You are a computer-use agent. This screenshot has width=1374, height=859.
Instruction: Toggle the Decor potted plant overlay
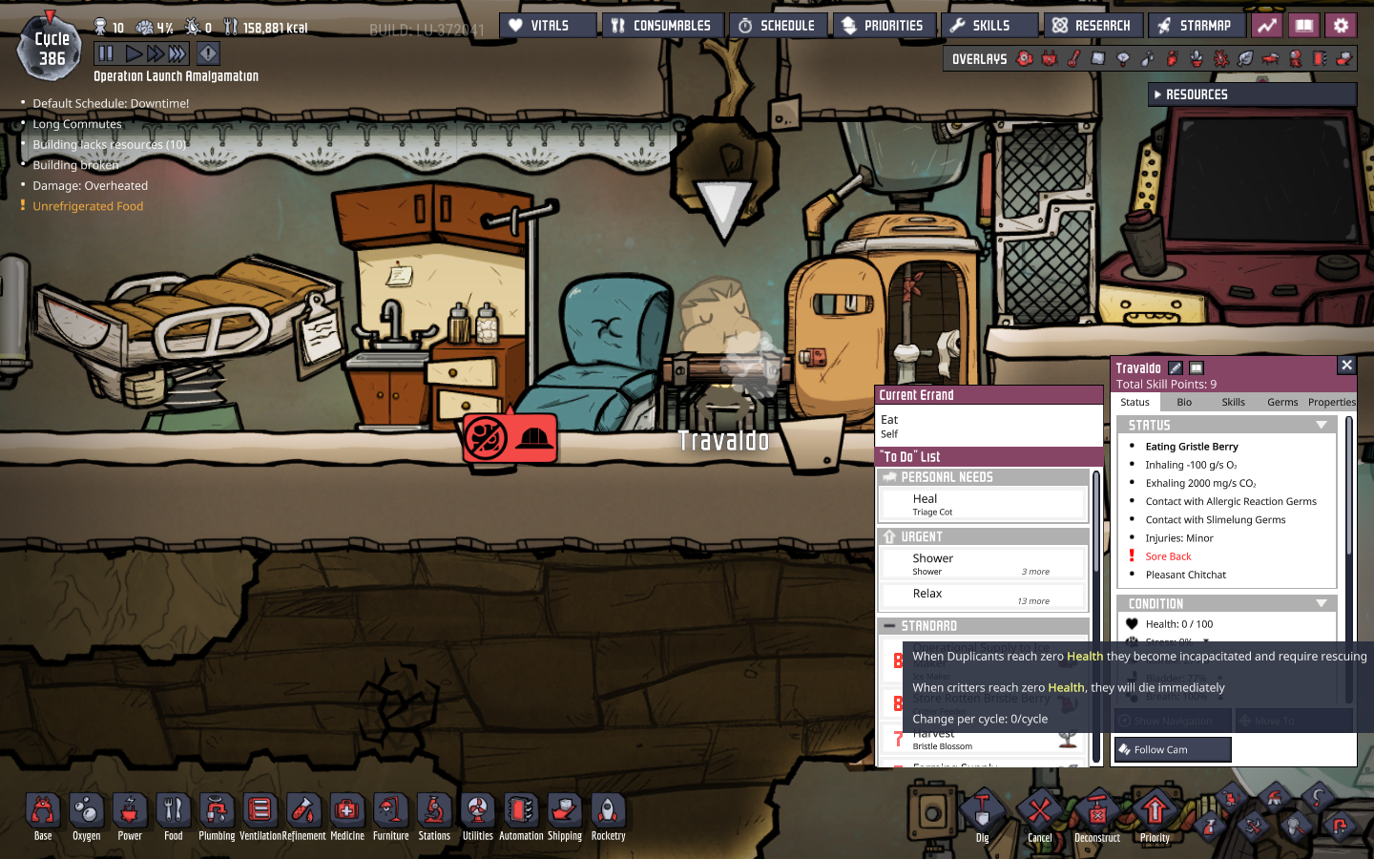1197,59
